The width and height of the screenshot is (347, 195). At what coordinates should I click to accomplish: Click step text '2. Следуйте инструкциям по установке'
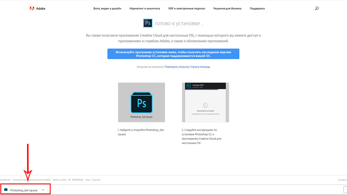[202, 136]
